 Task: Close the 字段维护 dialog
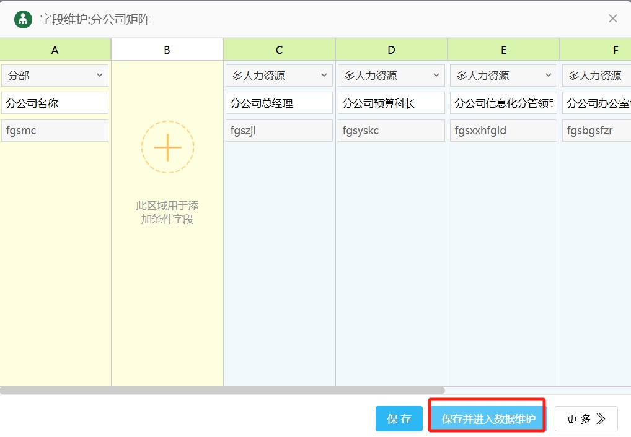[x=612, y=19]
